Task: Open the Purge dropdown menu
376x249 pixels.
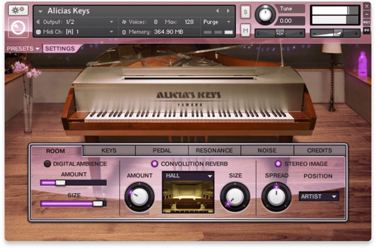Action: pyautogui.click(x=216, y=22)
